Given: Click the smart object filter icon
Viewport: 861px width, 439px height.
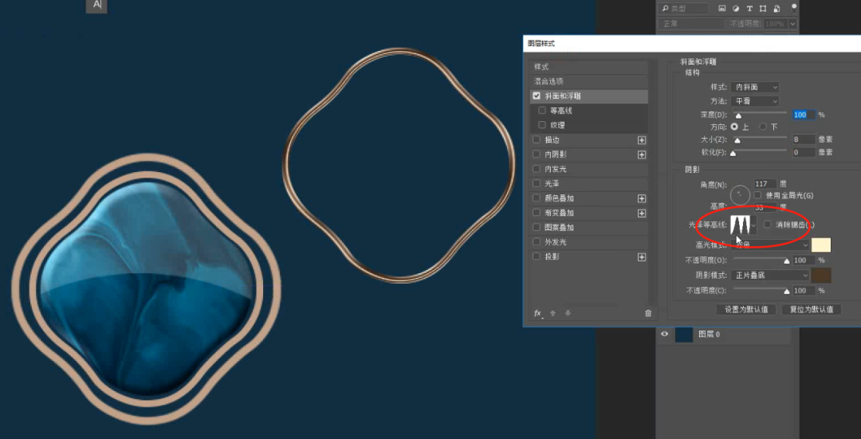Looking at the screenshot, I should coord(777,9).
